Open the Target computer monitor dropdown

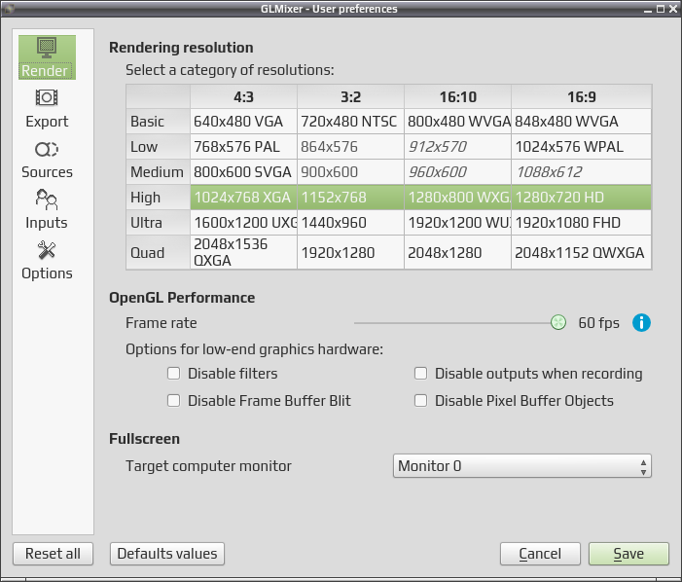[521, 466]
